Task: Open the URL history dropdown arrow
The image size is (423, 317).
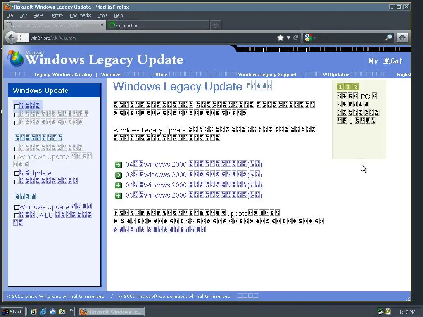Action: (x=288, y=38)
